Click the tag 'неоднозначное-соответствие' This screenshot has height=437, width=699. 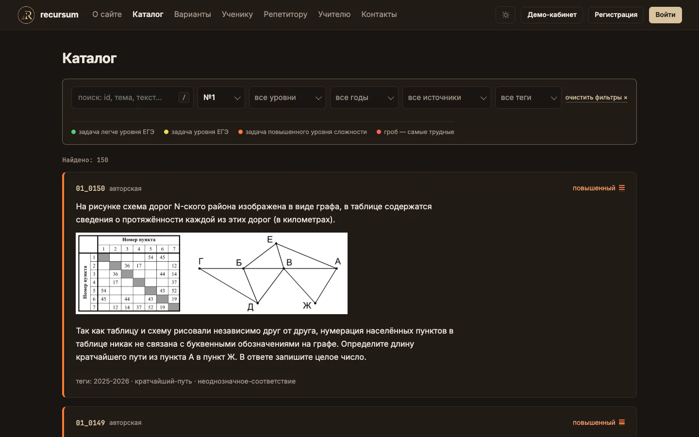[247, 381]
